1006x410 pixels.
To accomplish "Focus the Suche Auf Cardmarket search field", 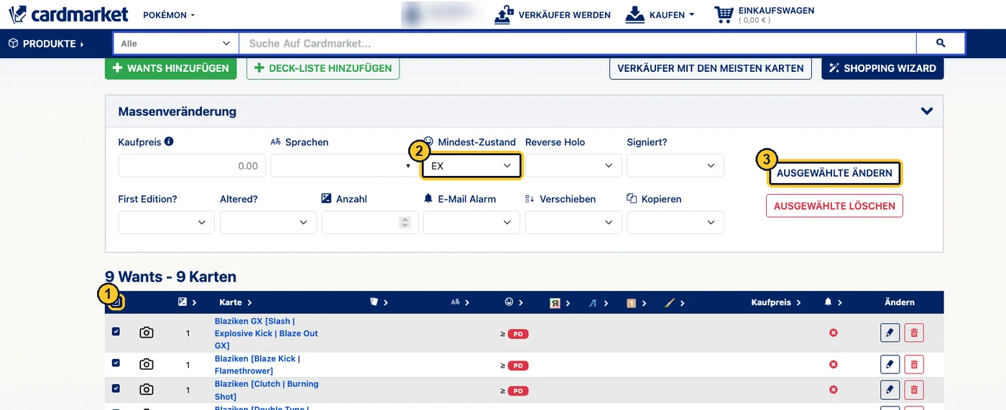I will (x=578, y=44).
